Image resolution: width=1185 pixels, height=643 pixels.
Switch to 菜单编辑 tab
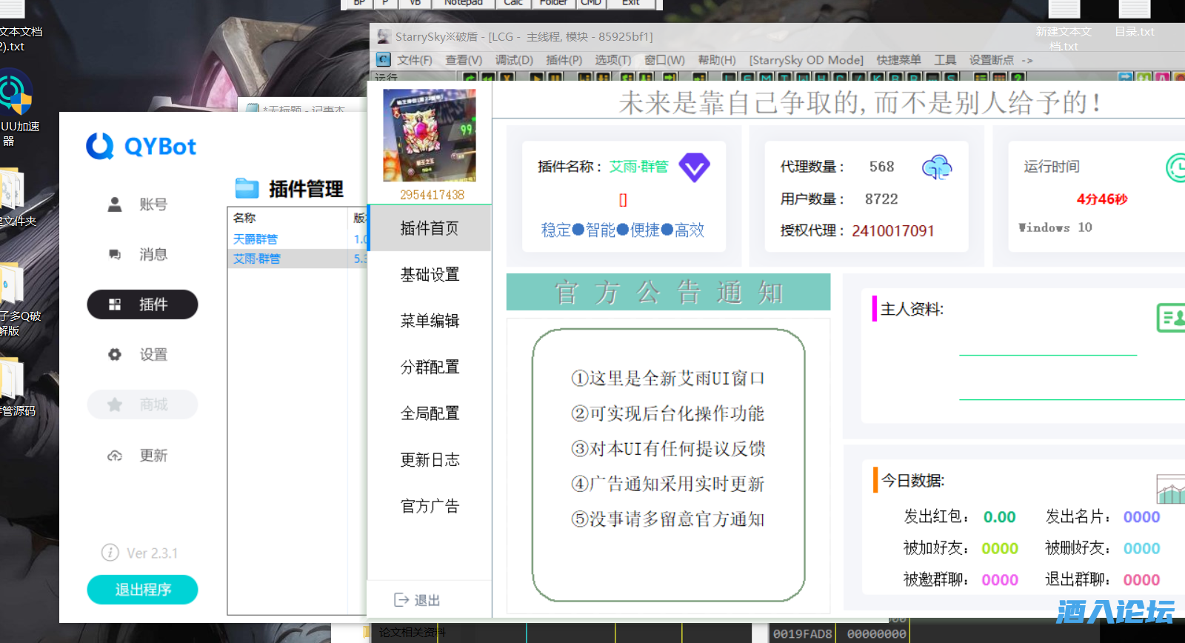[430, 321]
